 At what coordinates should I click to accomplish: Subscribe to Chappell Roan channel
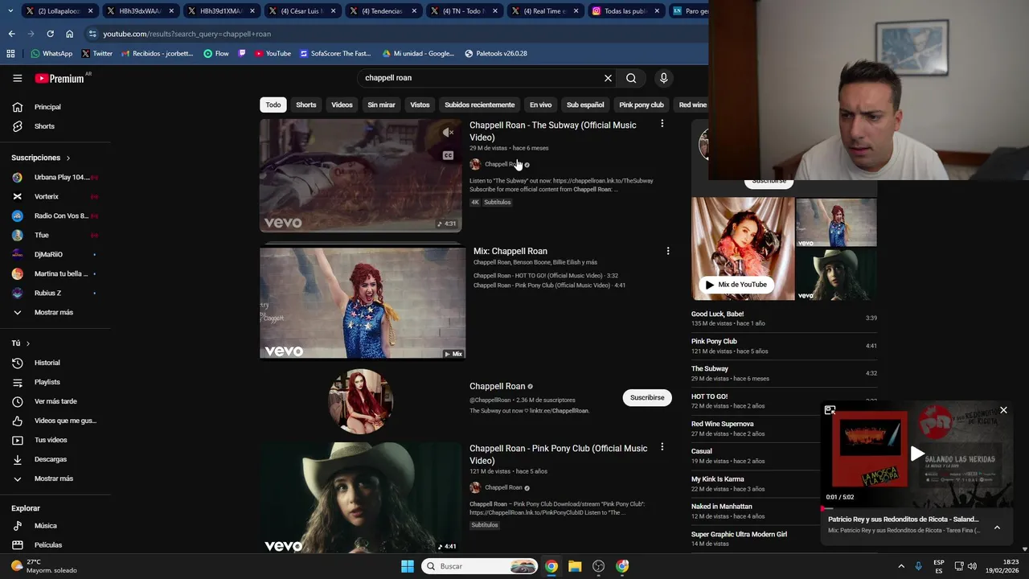pyautogui.click(x=647, y=397)
